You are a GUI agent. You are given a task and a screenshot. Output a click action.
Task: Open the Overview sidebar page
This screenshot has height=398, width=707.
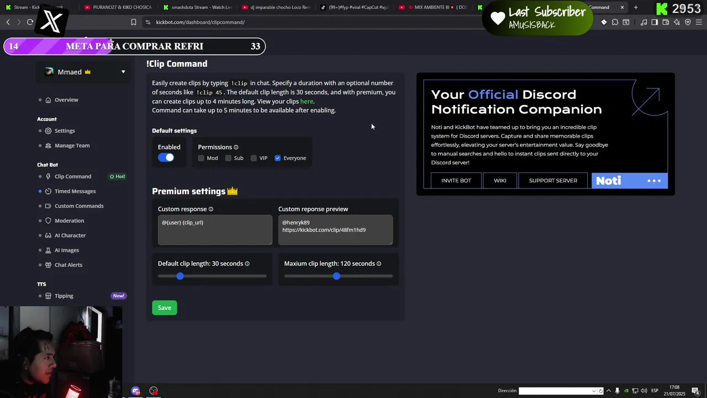pos(66,100)
